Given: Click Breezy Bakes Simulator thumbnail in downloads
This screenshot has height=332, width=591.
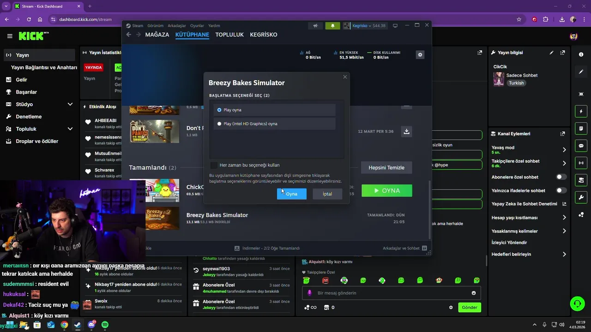Looking at the screenshot, I should pos(162,218).
